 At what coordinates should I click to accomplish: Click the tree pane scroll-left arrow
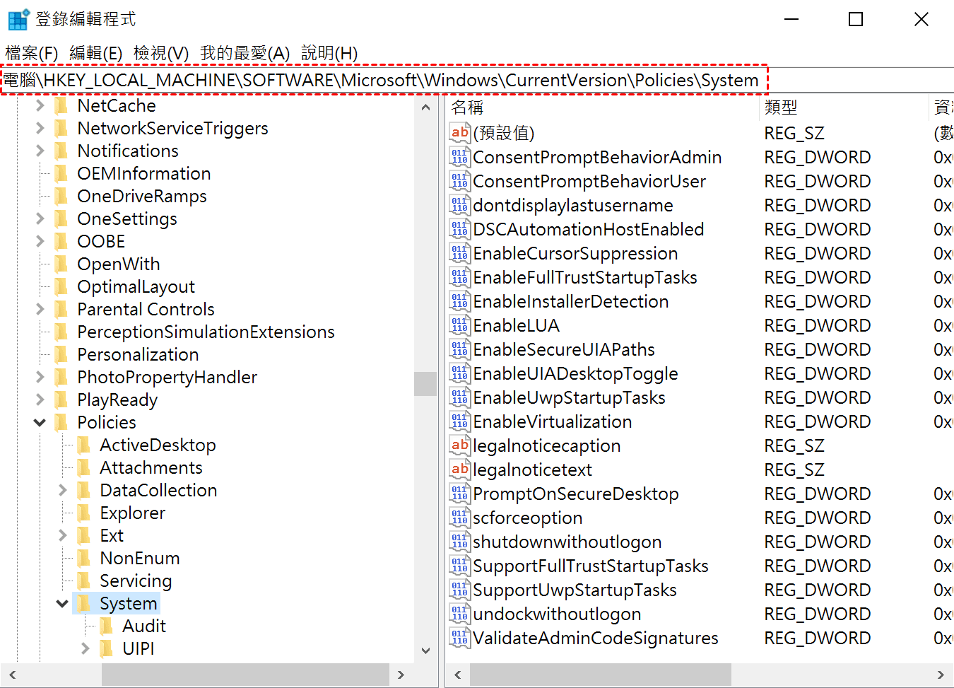[12, 675]
